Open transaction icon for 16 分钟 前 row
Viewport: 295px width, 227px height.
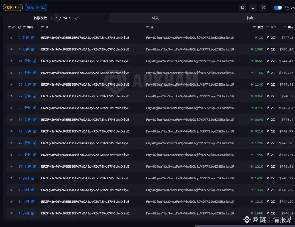[x=11, y=73]
